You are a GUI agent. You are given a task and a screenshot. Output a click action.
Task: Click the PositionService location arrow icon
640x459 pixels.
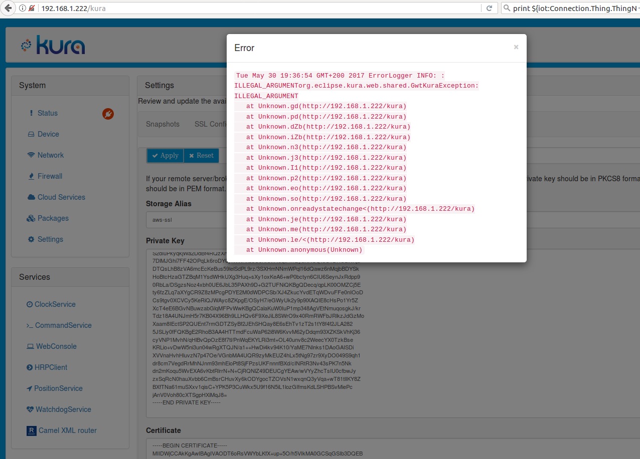(30, 388)
